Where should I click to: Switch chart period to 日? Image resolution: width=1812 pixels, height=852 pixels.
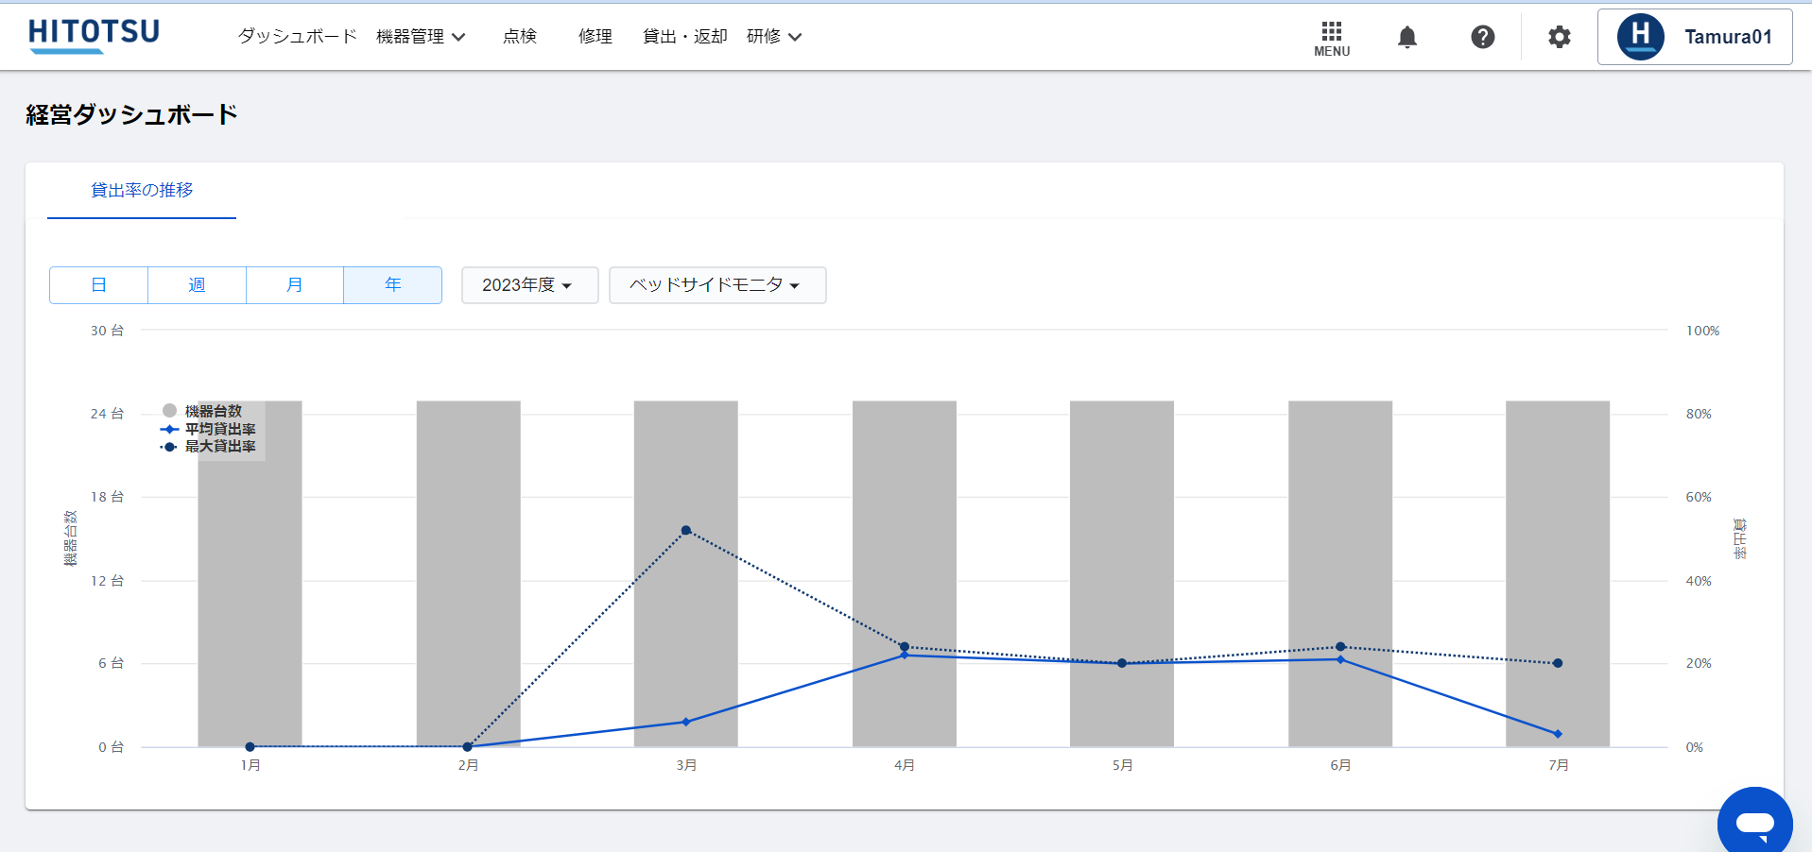[x=98, y=284]
